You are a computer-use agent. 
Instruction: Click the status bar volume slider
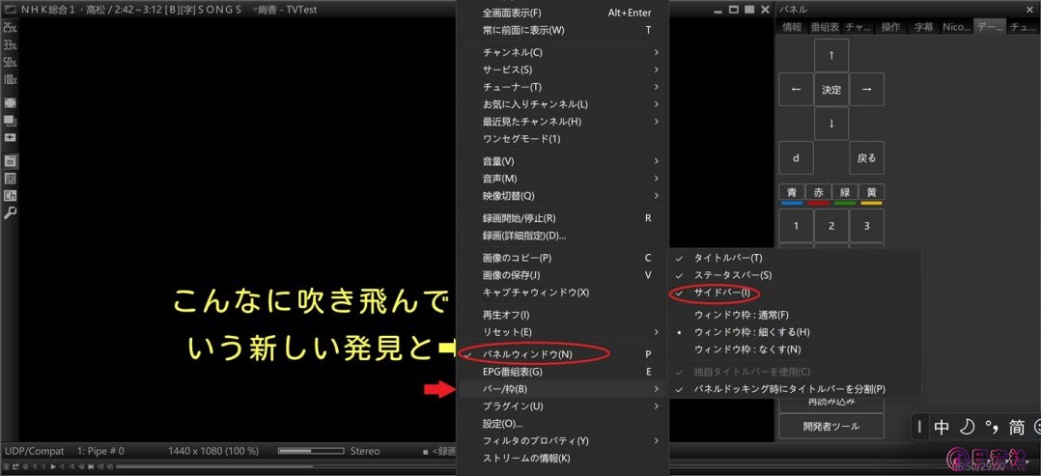point(310,451)
